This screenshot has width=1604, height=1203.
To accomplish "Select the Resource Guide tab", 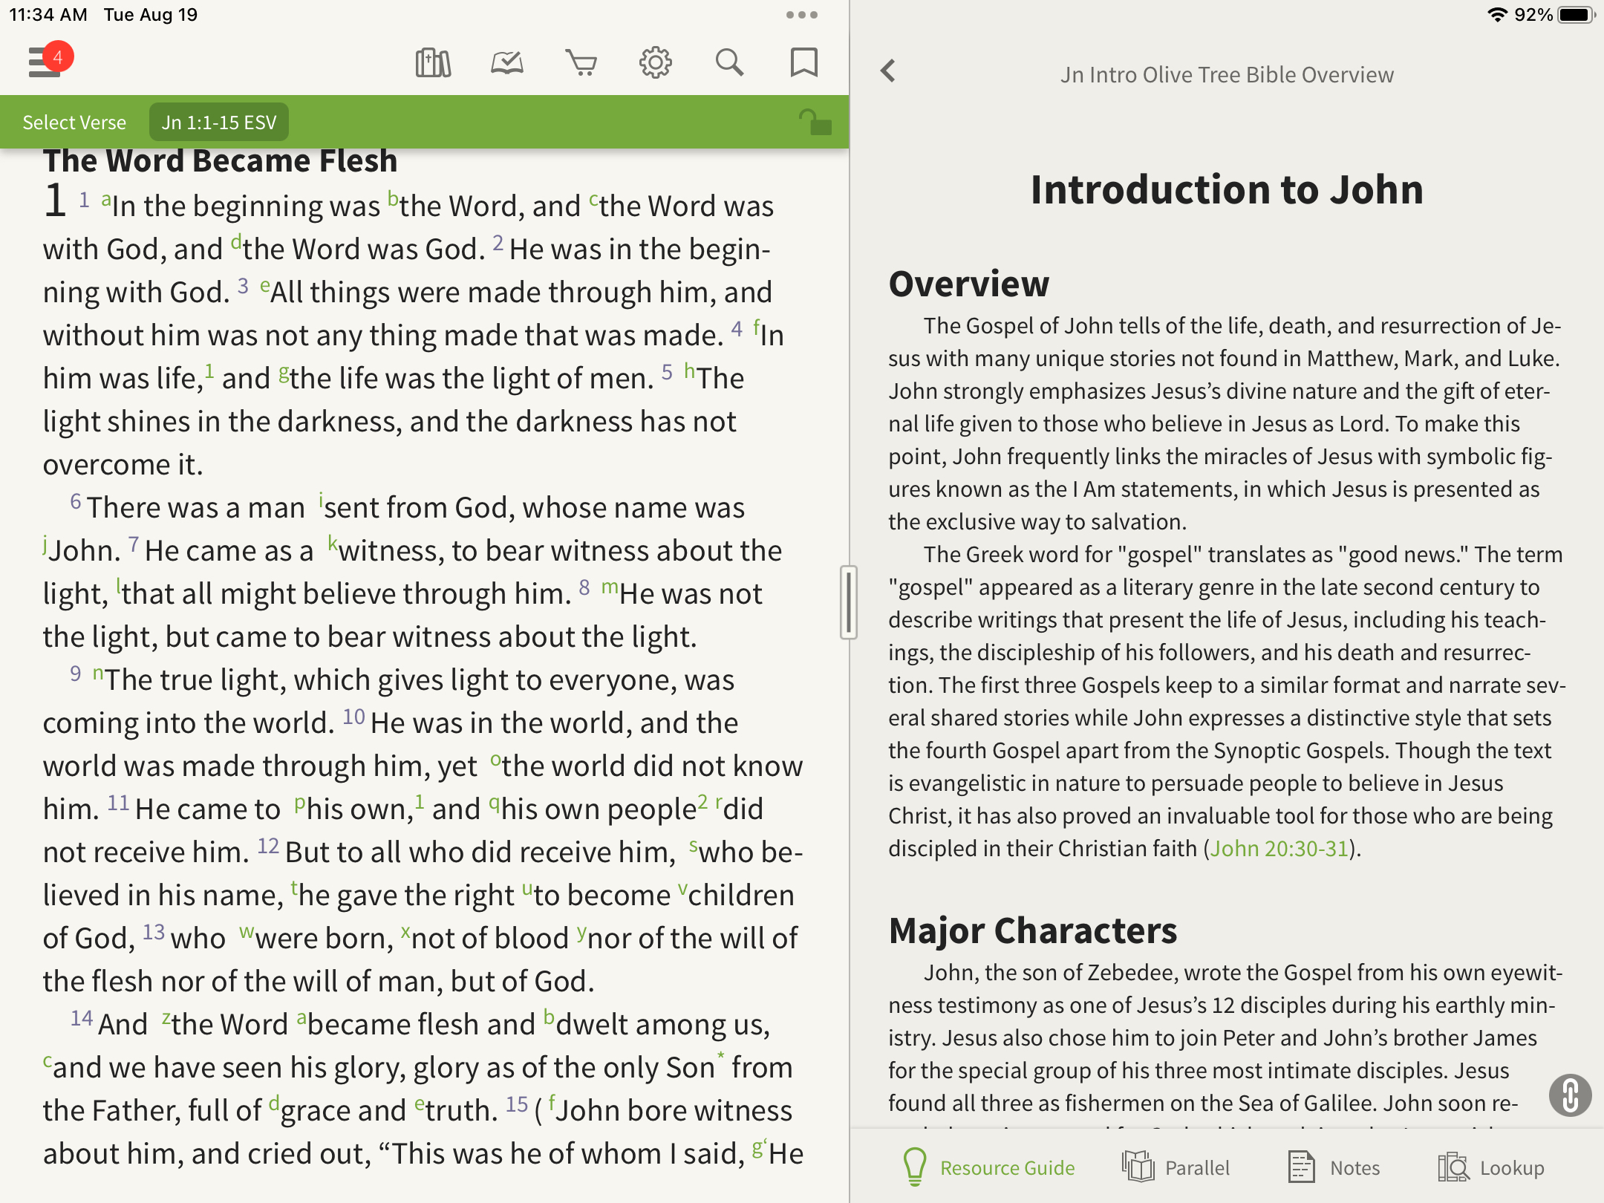I will pos(989,1167).
